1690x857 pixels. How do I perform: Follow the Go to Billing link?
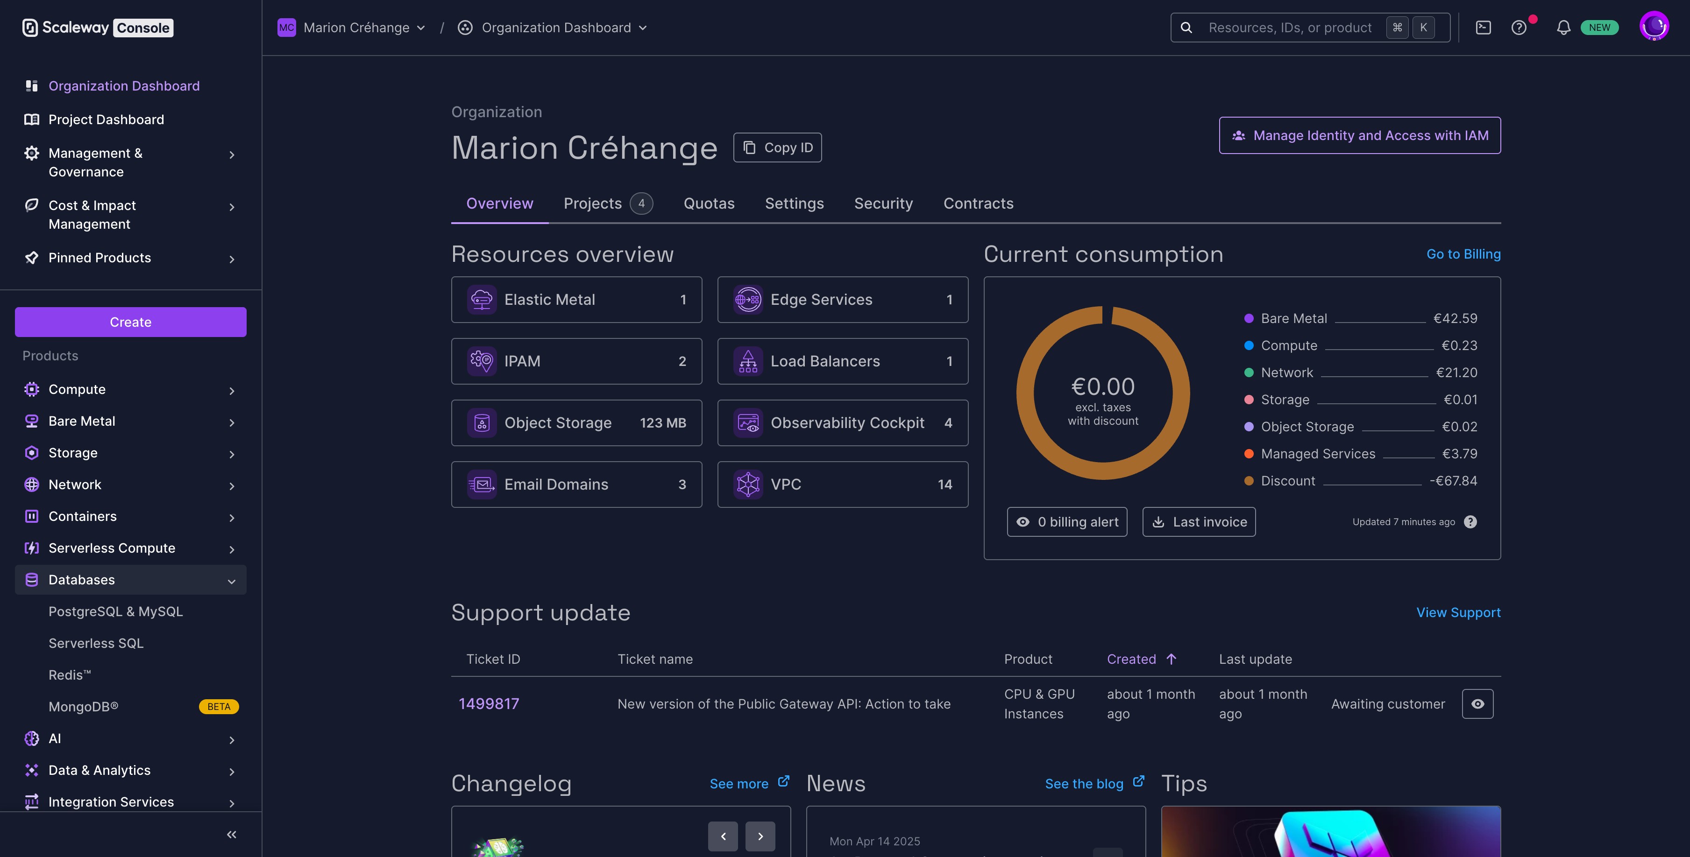(x=1463, y=254)
